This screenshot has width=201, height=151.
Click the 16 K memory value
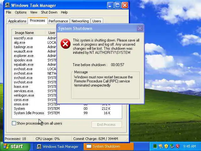coord(107,113)
